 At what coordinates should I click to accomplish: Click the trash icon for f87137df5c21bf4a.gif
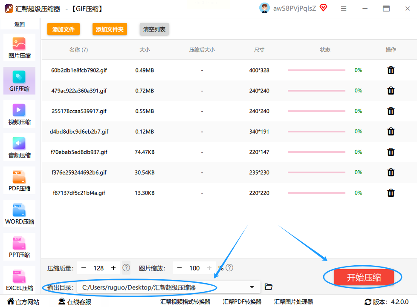[391, 193]
